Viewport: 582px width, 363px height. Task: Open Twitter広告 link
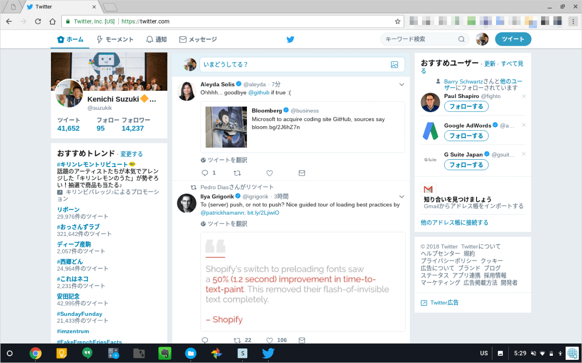[x=444, y=303]
